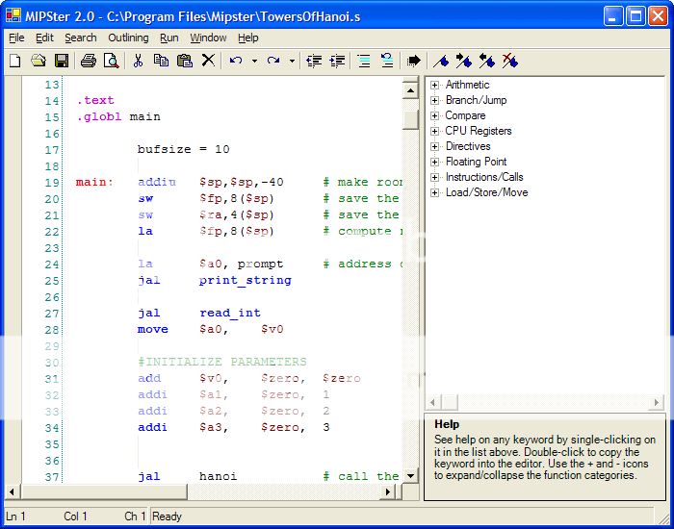Expand the Instructions/Calls category

point(434,177)
